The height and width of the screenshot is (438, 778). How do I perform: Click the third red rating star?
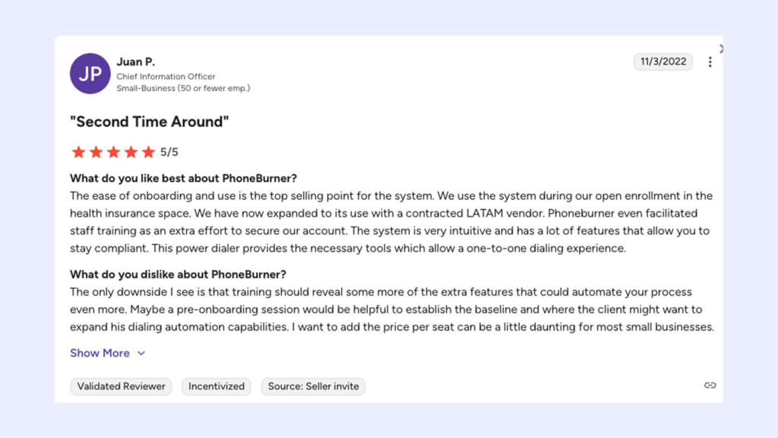pos(114,152)
